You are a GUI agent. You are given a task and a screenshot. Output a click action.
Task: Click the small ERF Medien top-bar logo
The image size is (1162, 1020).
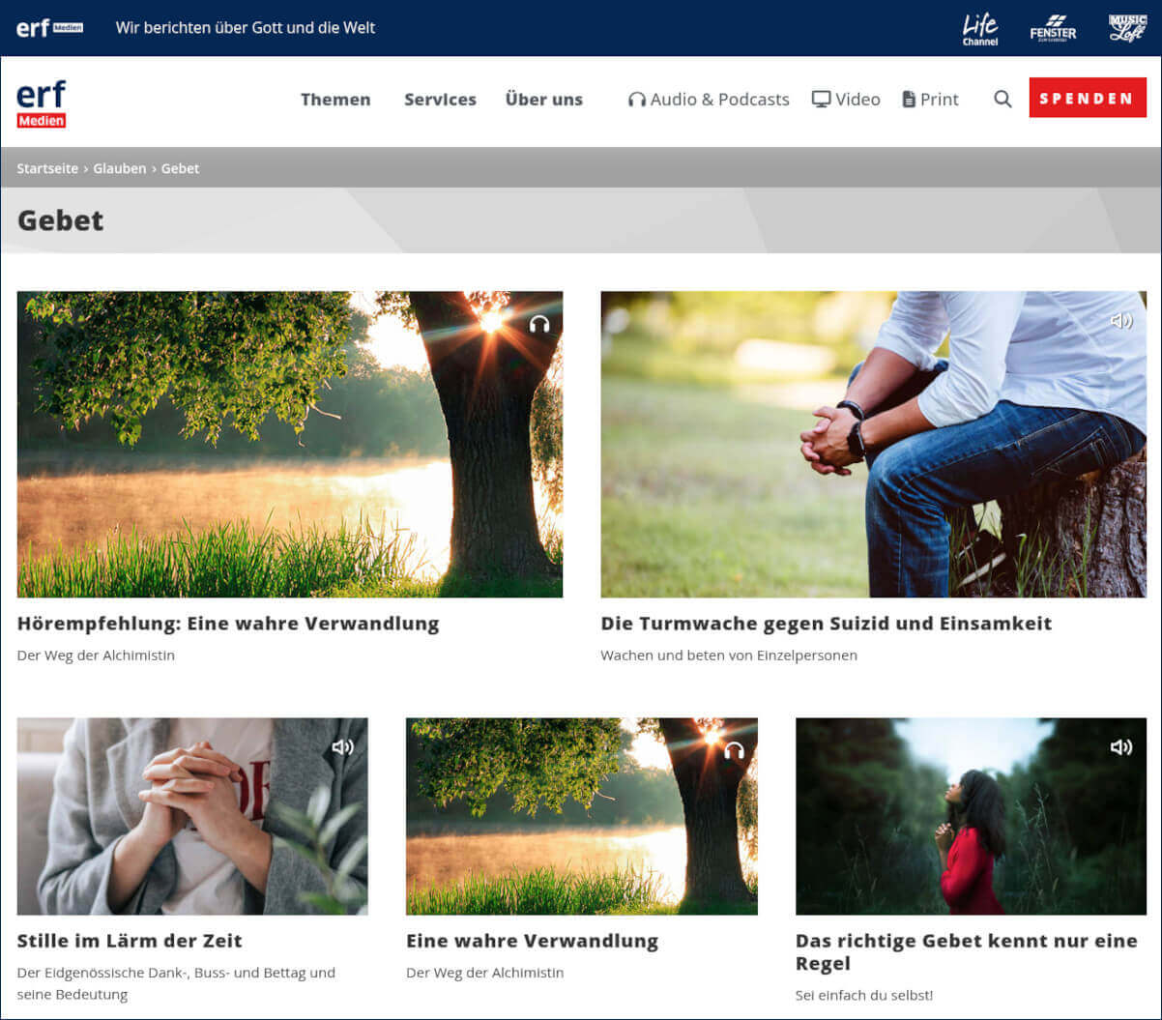(49, 28)
